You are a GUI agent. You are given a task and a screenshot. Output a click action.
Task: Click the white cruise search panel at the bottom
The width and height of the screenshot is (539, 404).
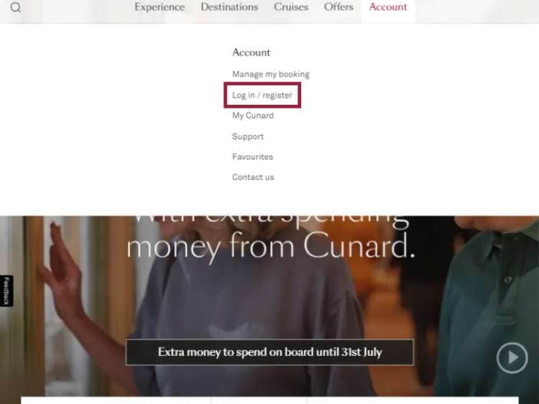tap(269, 400)
